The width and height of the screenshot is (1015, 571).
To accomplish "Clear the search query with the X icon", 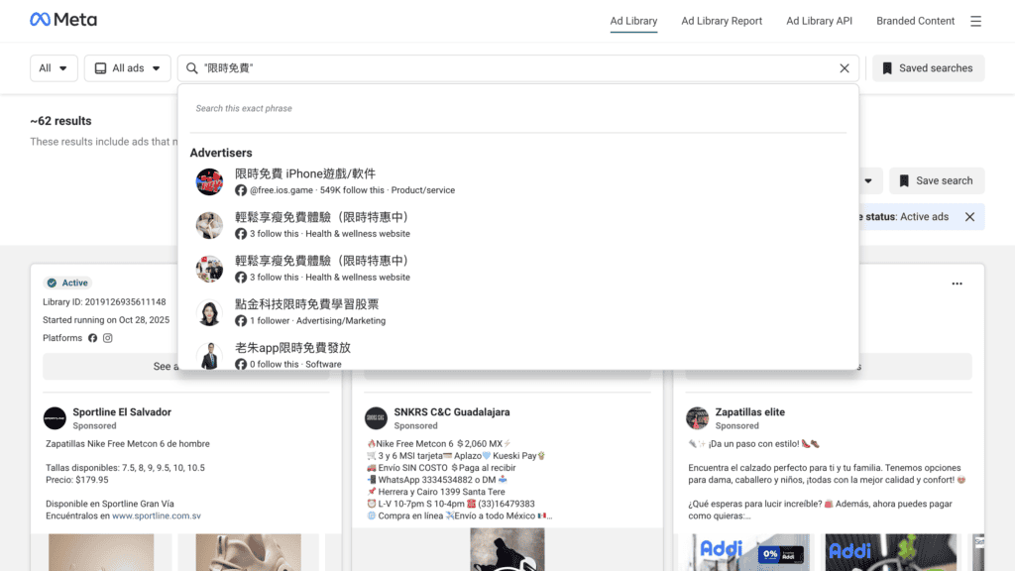I will tap(845, 68).
